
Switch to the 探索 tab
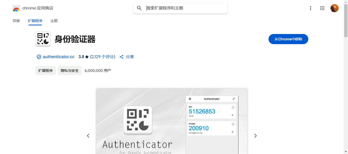click(x=16, y=21)
